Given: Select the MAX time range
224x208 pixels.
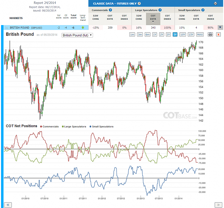Looking at the screenshot, I should coord(200,34).
